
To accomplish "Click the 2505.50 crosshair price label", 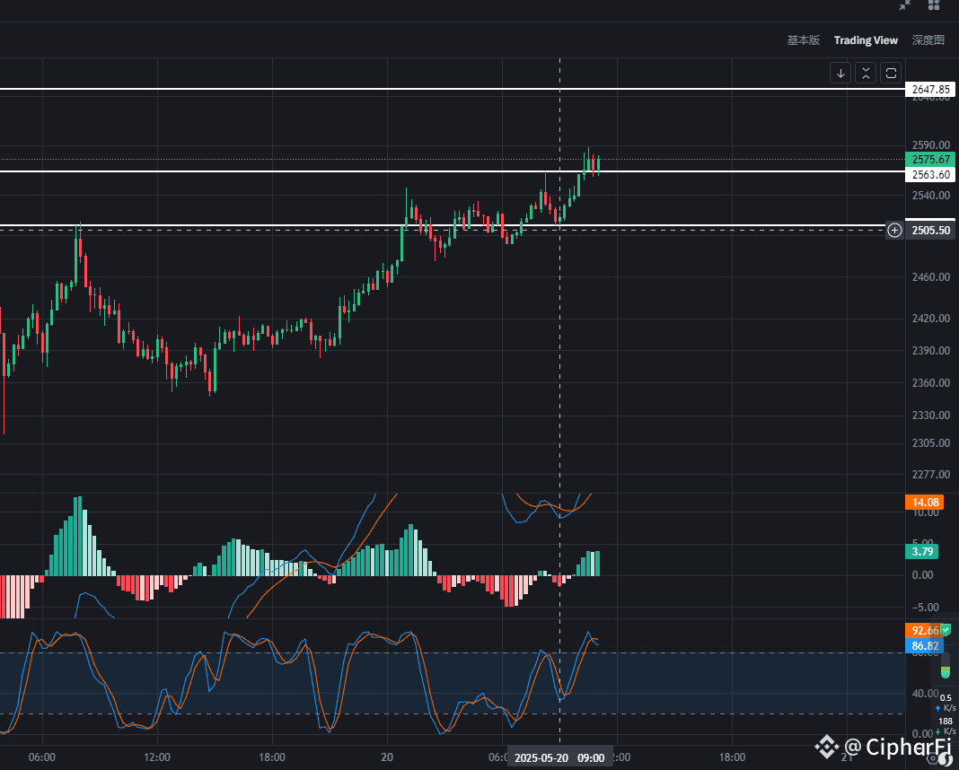I will click(x=930, y=231).
